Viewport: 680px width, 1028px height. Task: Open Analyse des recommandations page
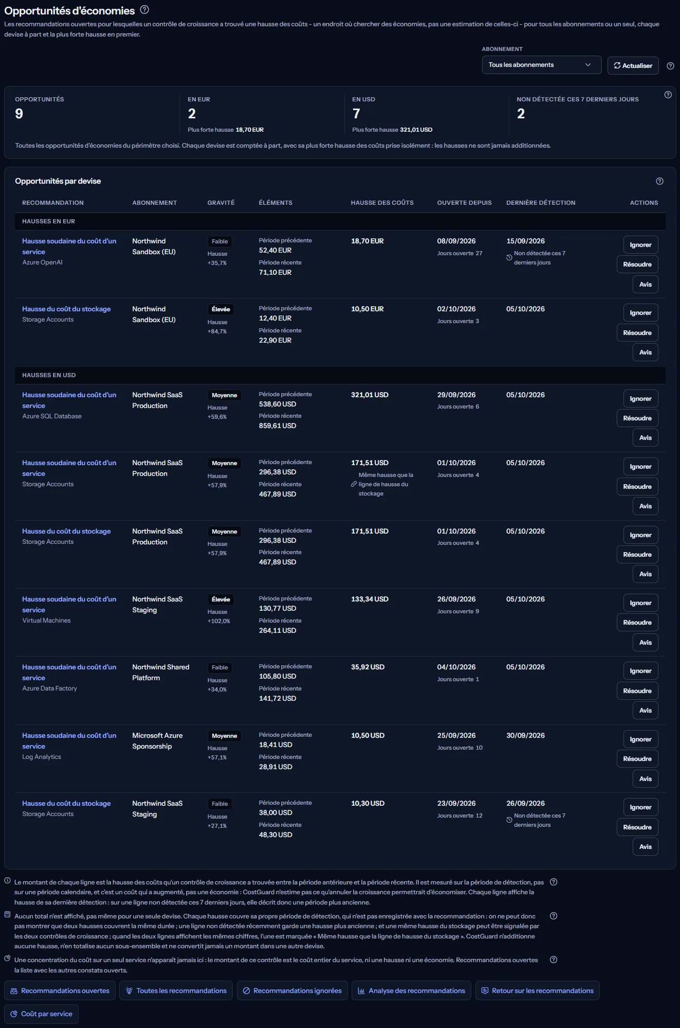point(411,990)
